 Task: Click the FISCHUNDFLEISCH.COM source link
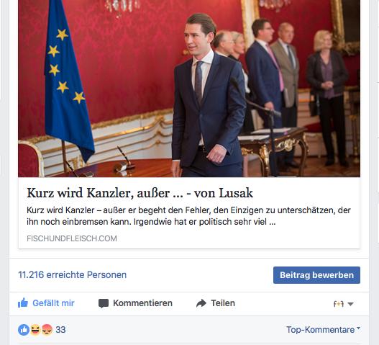click(x=72, y=238)
